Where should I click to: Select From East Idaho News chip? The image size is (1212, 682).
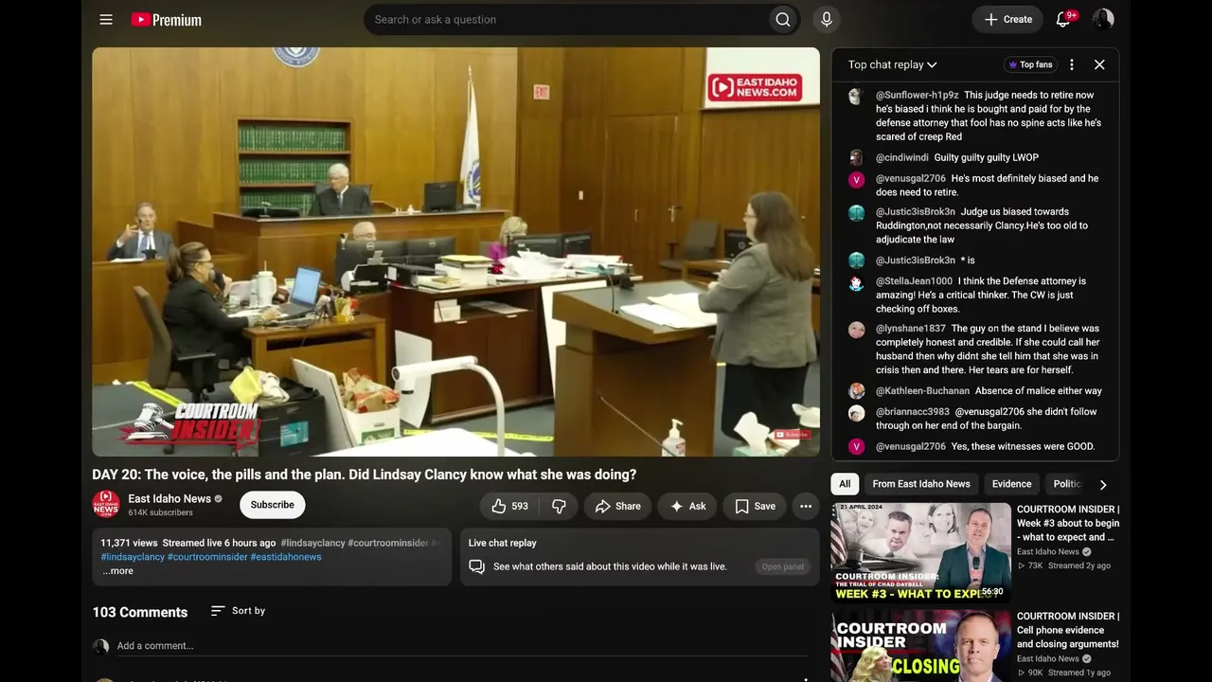[x=921, y=484]
